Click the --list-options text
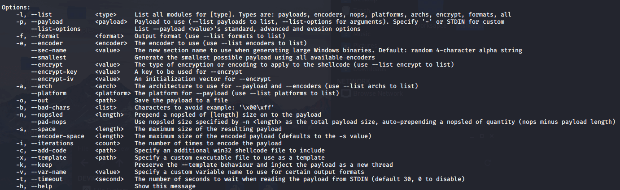This screenshot has width=620, height=190. coord(56,29)
